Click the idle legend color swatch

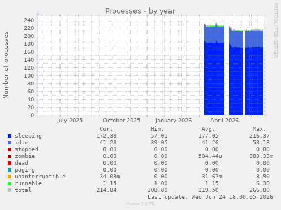(10, 143)
